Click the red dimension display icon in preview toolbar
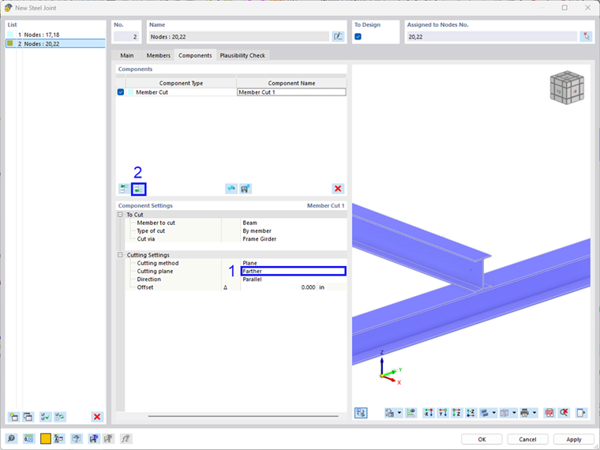Viewport: 600px width, 450px height. point(549,413)
